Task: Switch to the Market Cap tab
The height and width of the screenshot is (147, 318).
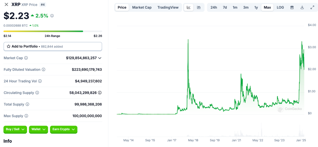Action: pyautogui.click(x=142, y=7)
